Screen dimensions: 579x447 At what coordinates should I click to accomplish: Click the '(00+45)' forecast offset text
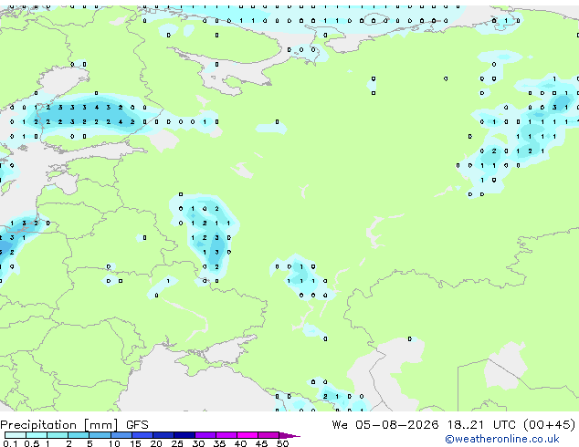click(x=550, y=425)
